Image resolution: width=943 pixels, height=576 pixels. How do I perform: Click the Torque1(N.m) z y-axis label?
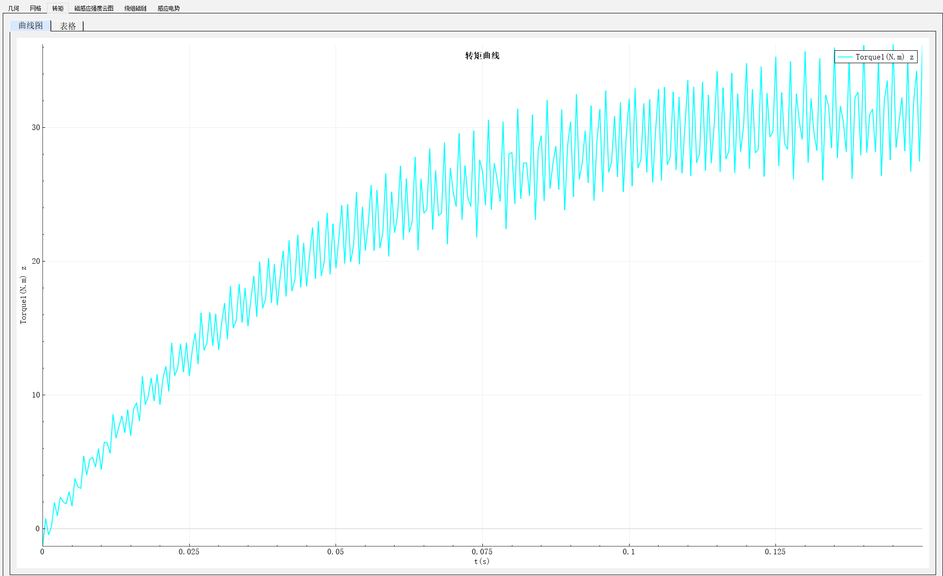tap(23, 295)
